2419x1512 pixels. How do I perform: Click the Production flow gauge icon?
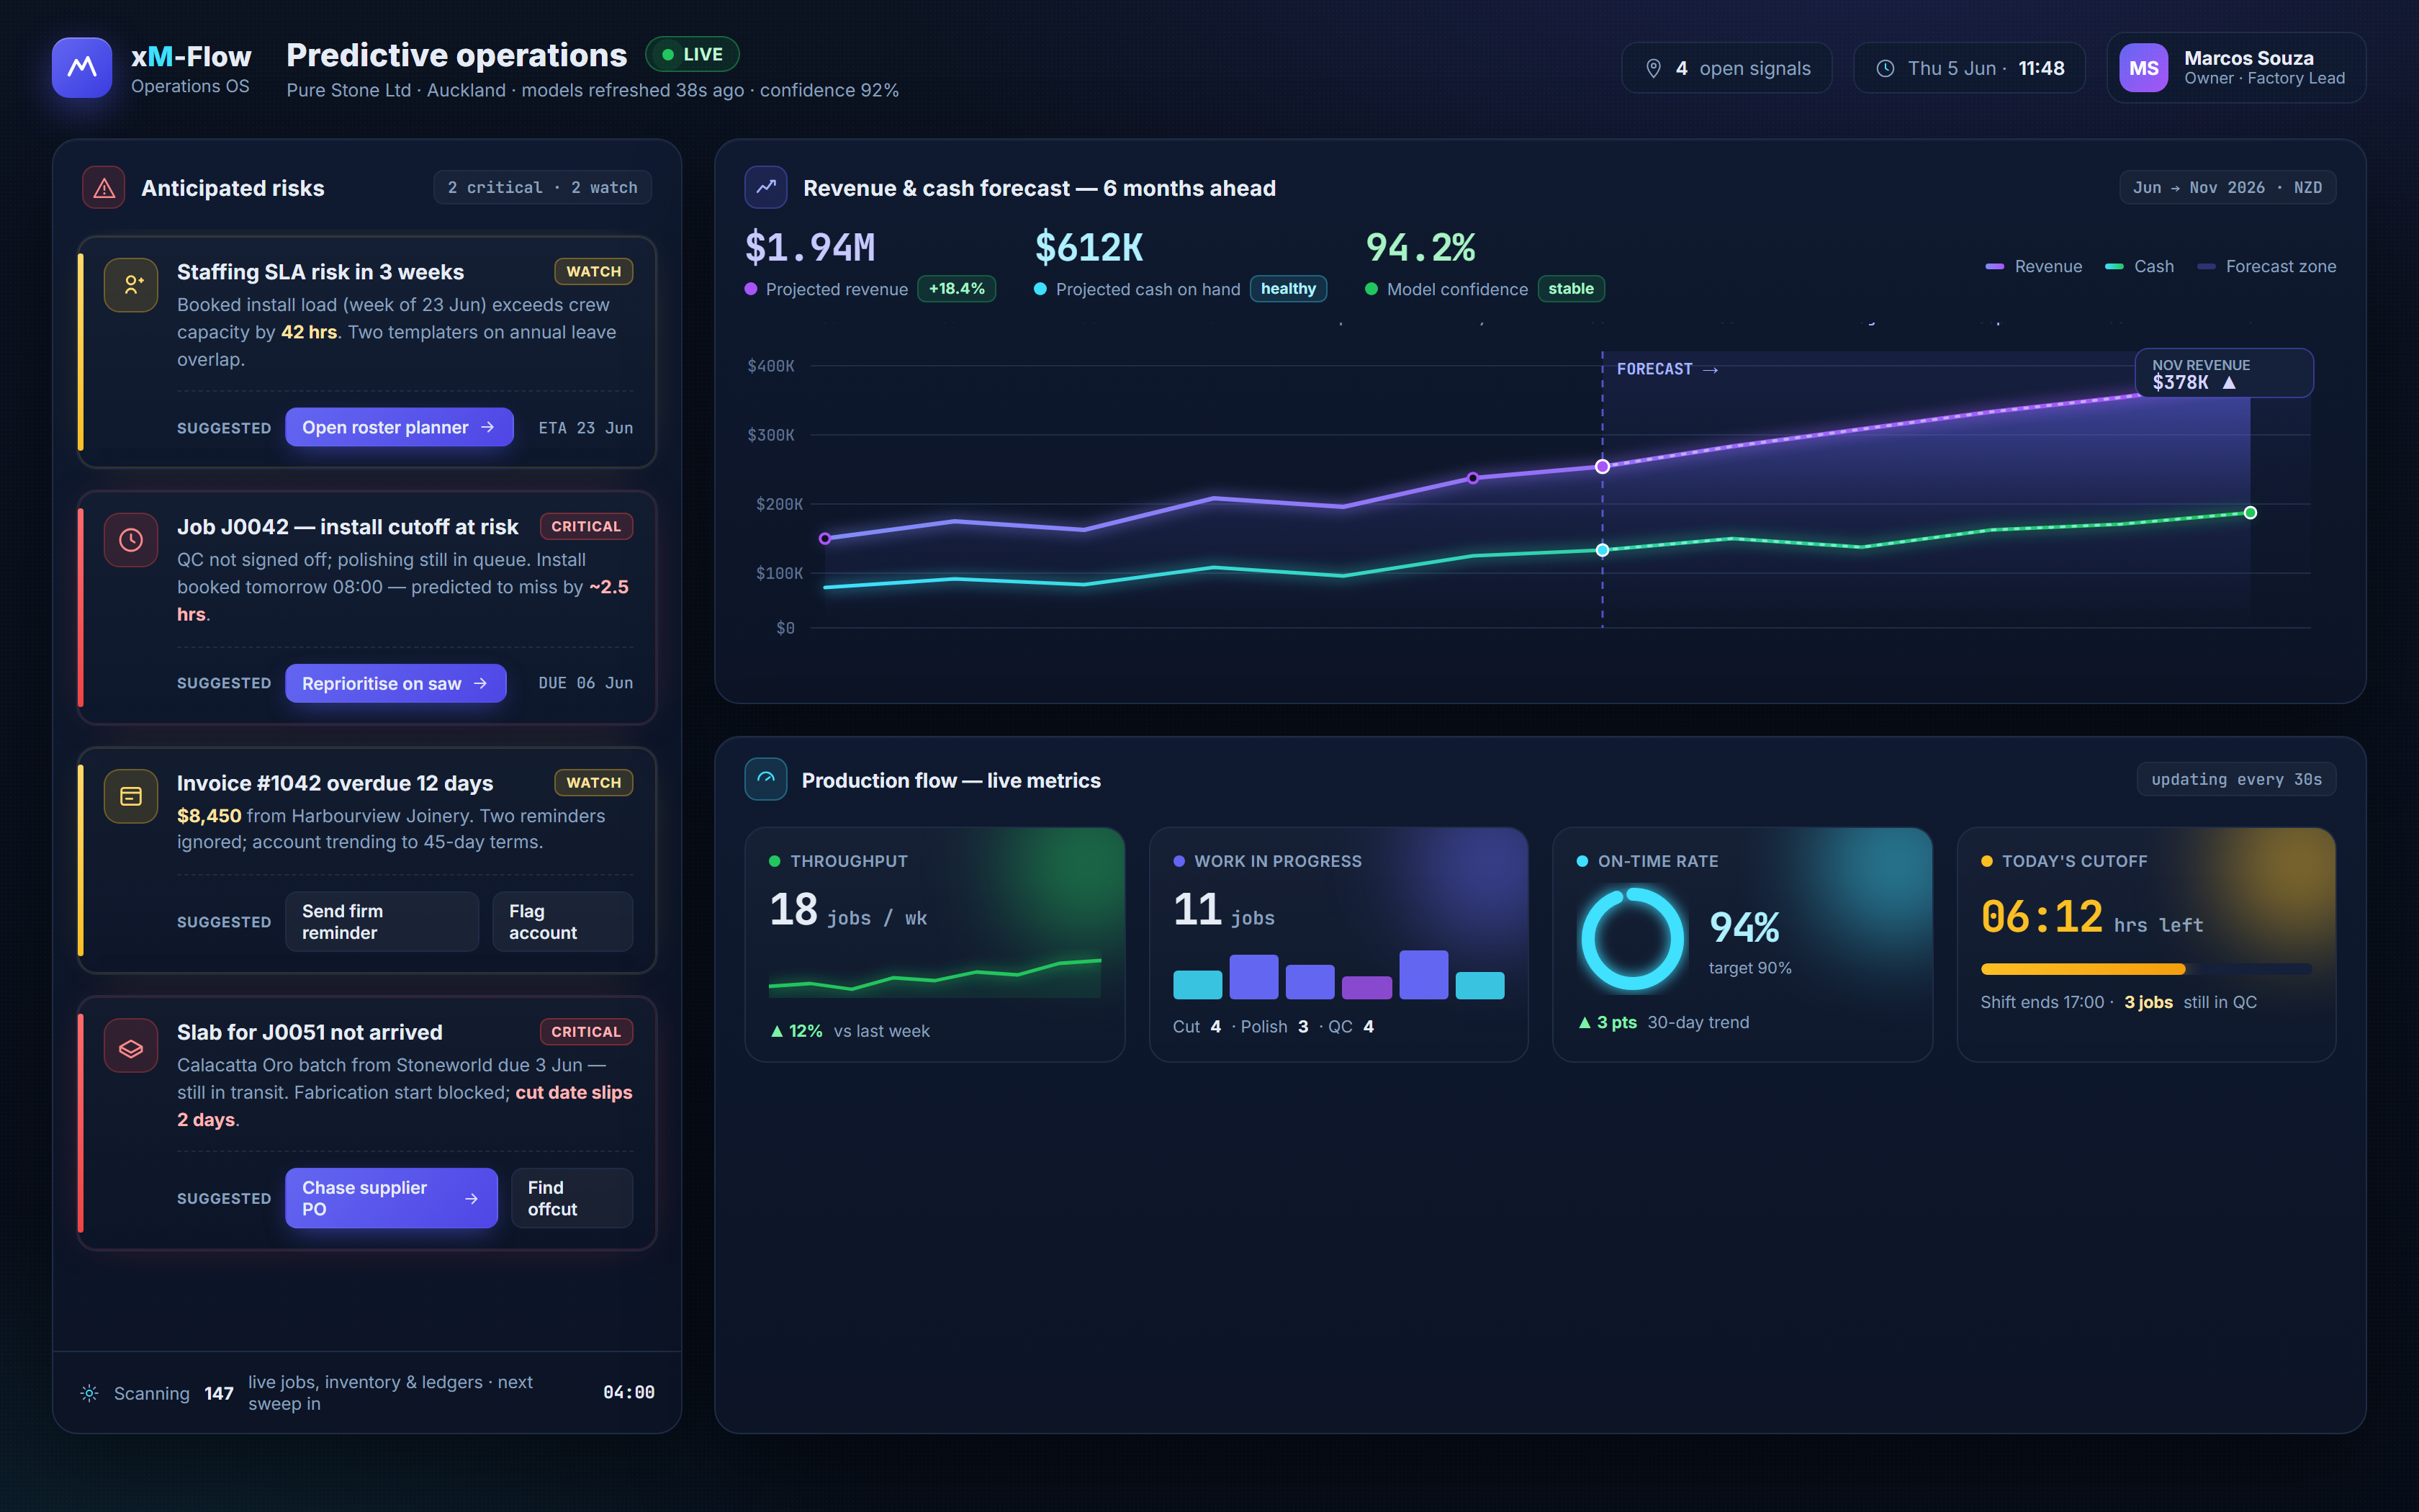766,779
